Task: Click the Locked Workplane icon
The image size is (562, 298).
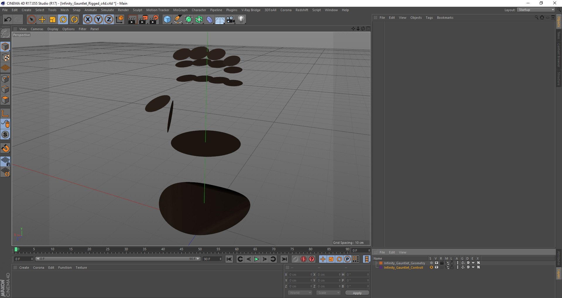Action: [5, 161]
